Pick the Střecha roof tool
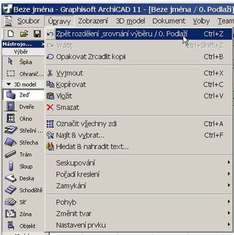 [23, 142]
